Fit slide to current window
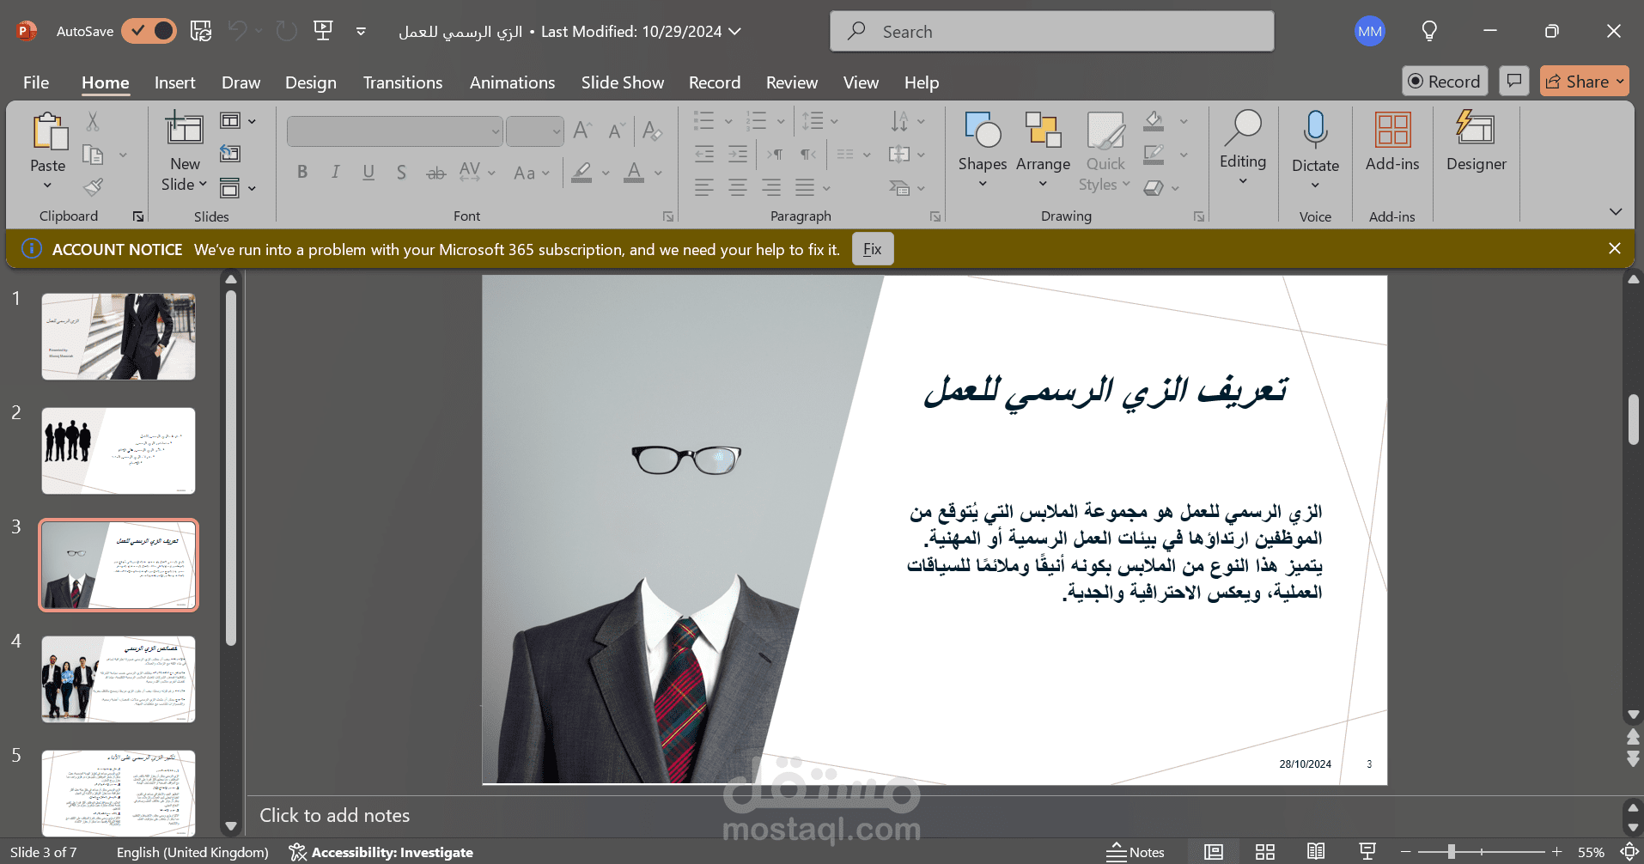 (x=1629, y=852)
